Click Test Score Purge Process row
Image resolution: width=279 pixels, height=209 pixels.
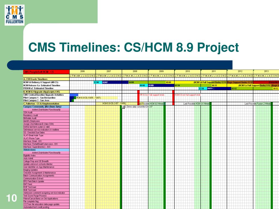(x=46, y=196)
